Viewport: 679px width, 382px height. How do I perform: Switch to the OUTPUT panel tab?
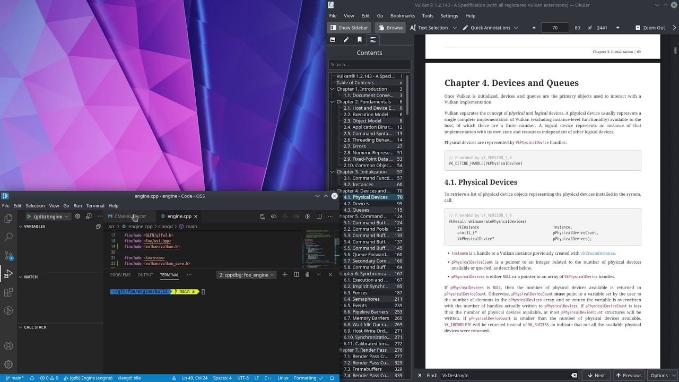145,275
